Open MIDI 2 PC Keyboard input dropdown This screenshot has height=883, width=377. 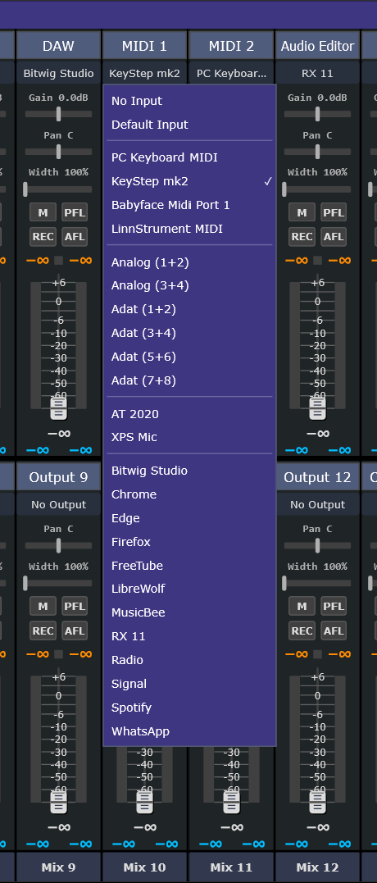click(231, 73)
